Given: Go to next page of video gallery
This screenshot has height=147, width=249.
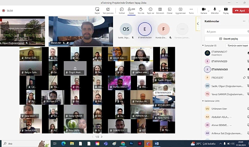Looking at the screenshot, I should click(x=102, y=137).
